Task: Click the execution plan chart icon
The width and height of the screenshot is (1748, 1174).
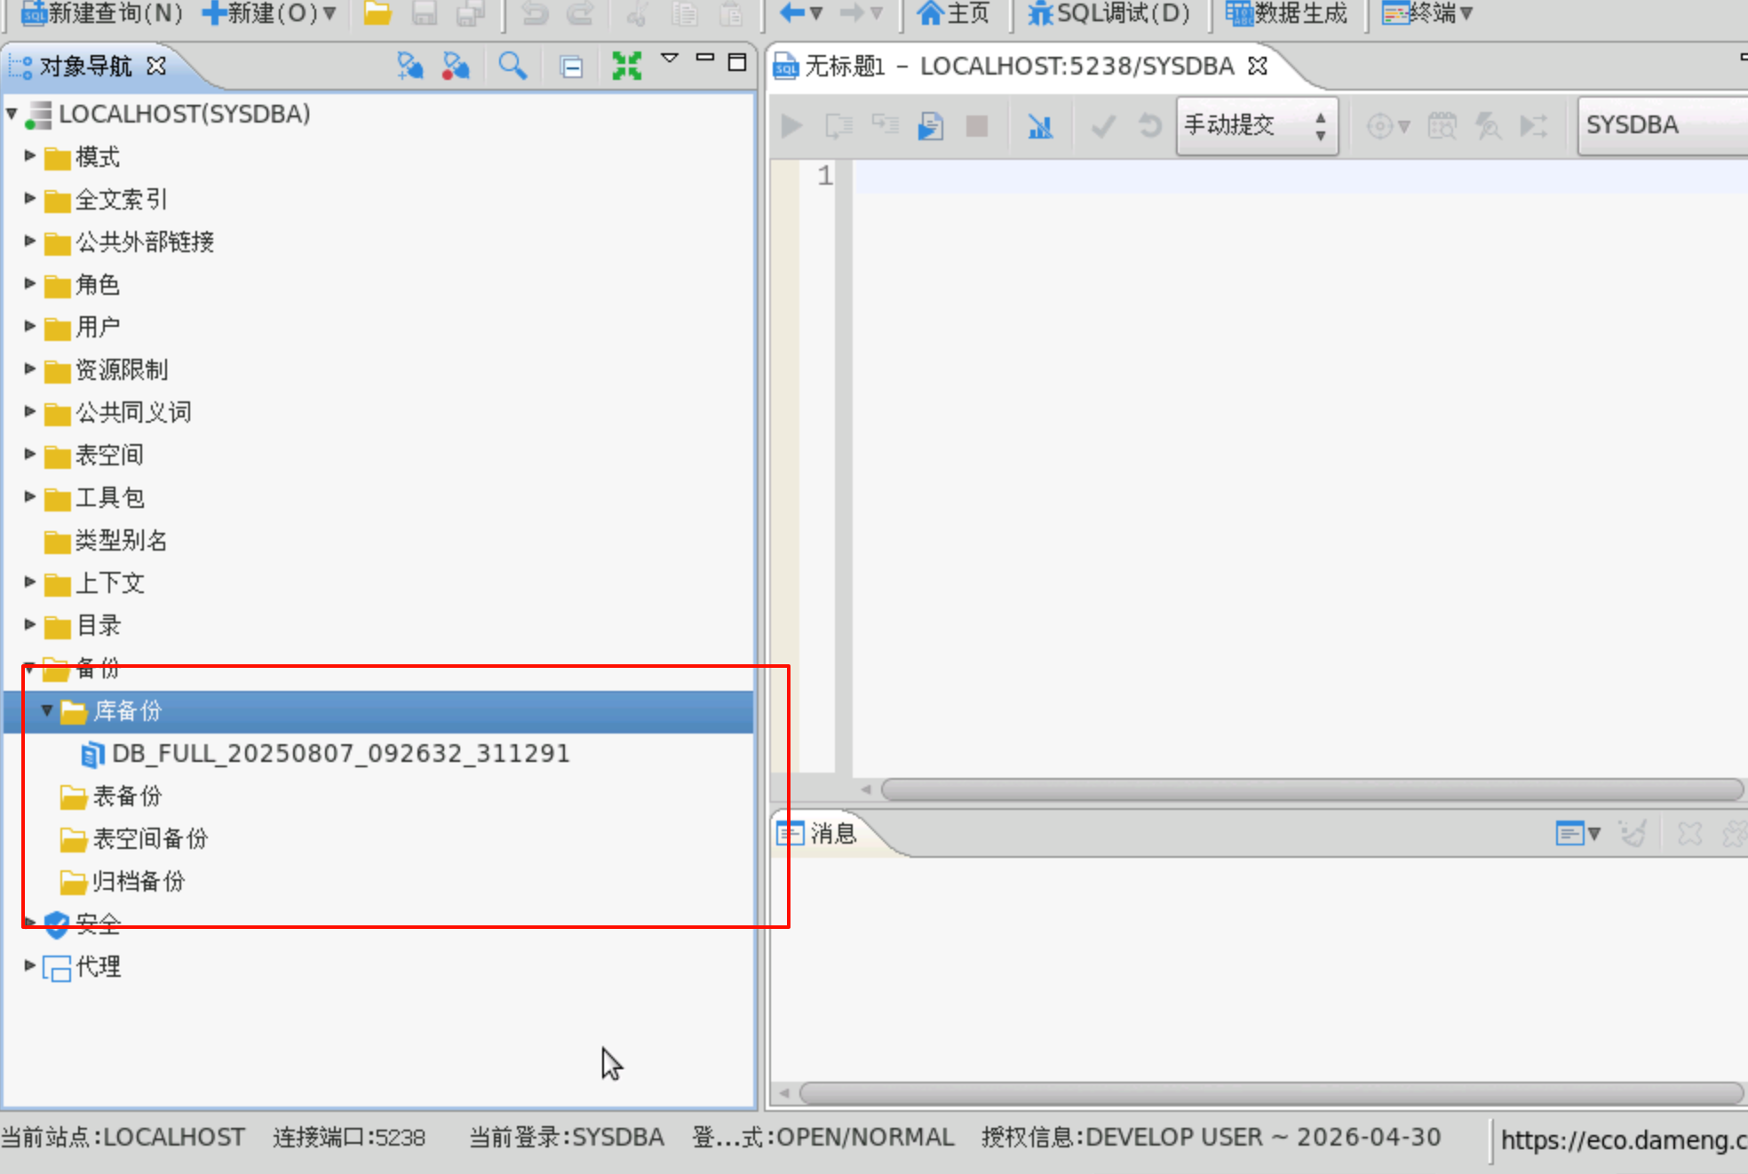Action: point(1040,126)
